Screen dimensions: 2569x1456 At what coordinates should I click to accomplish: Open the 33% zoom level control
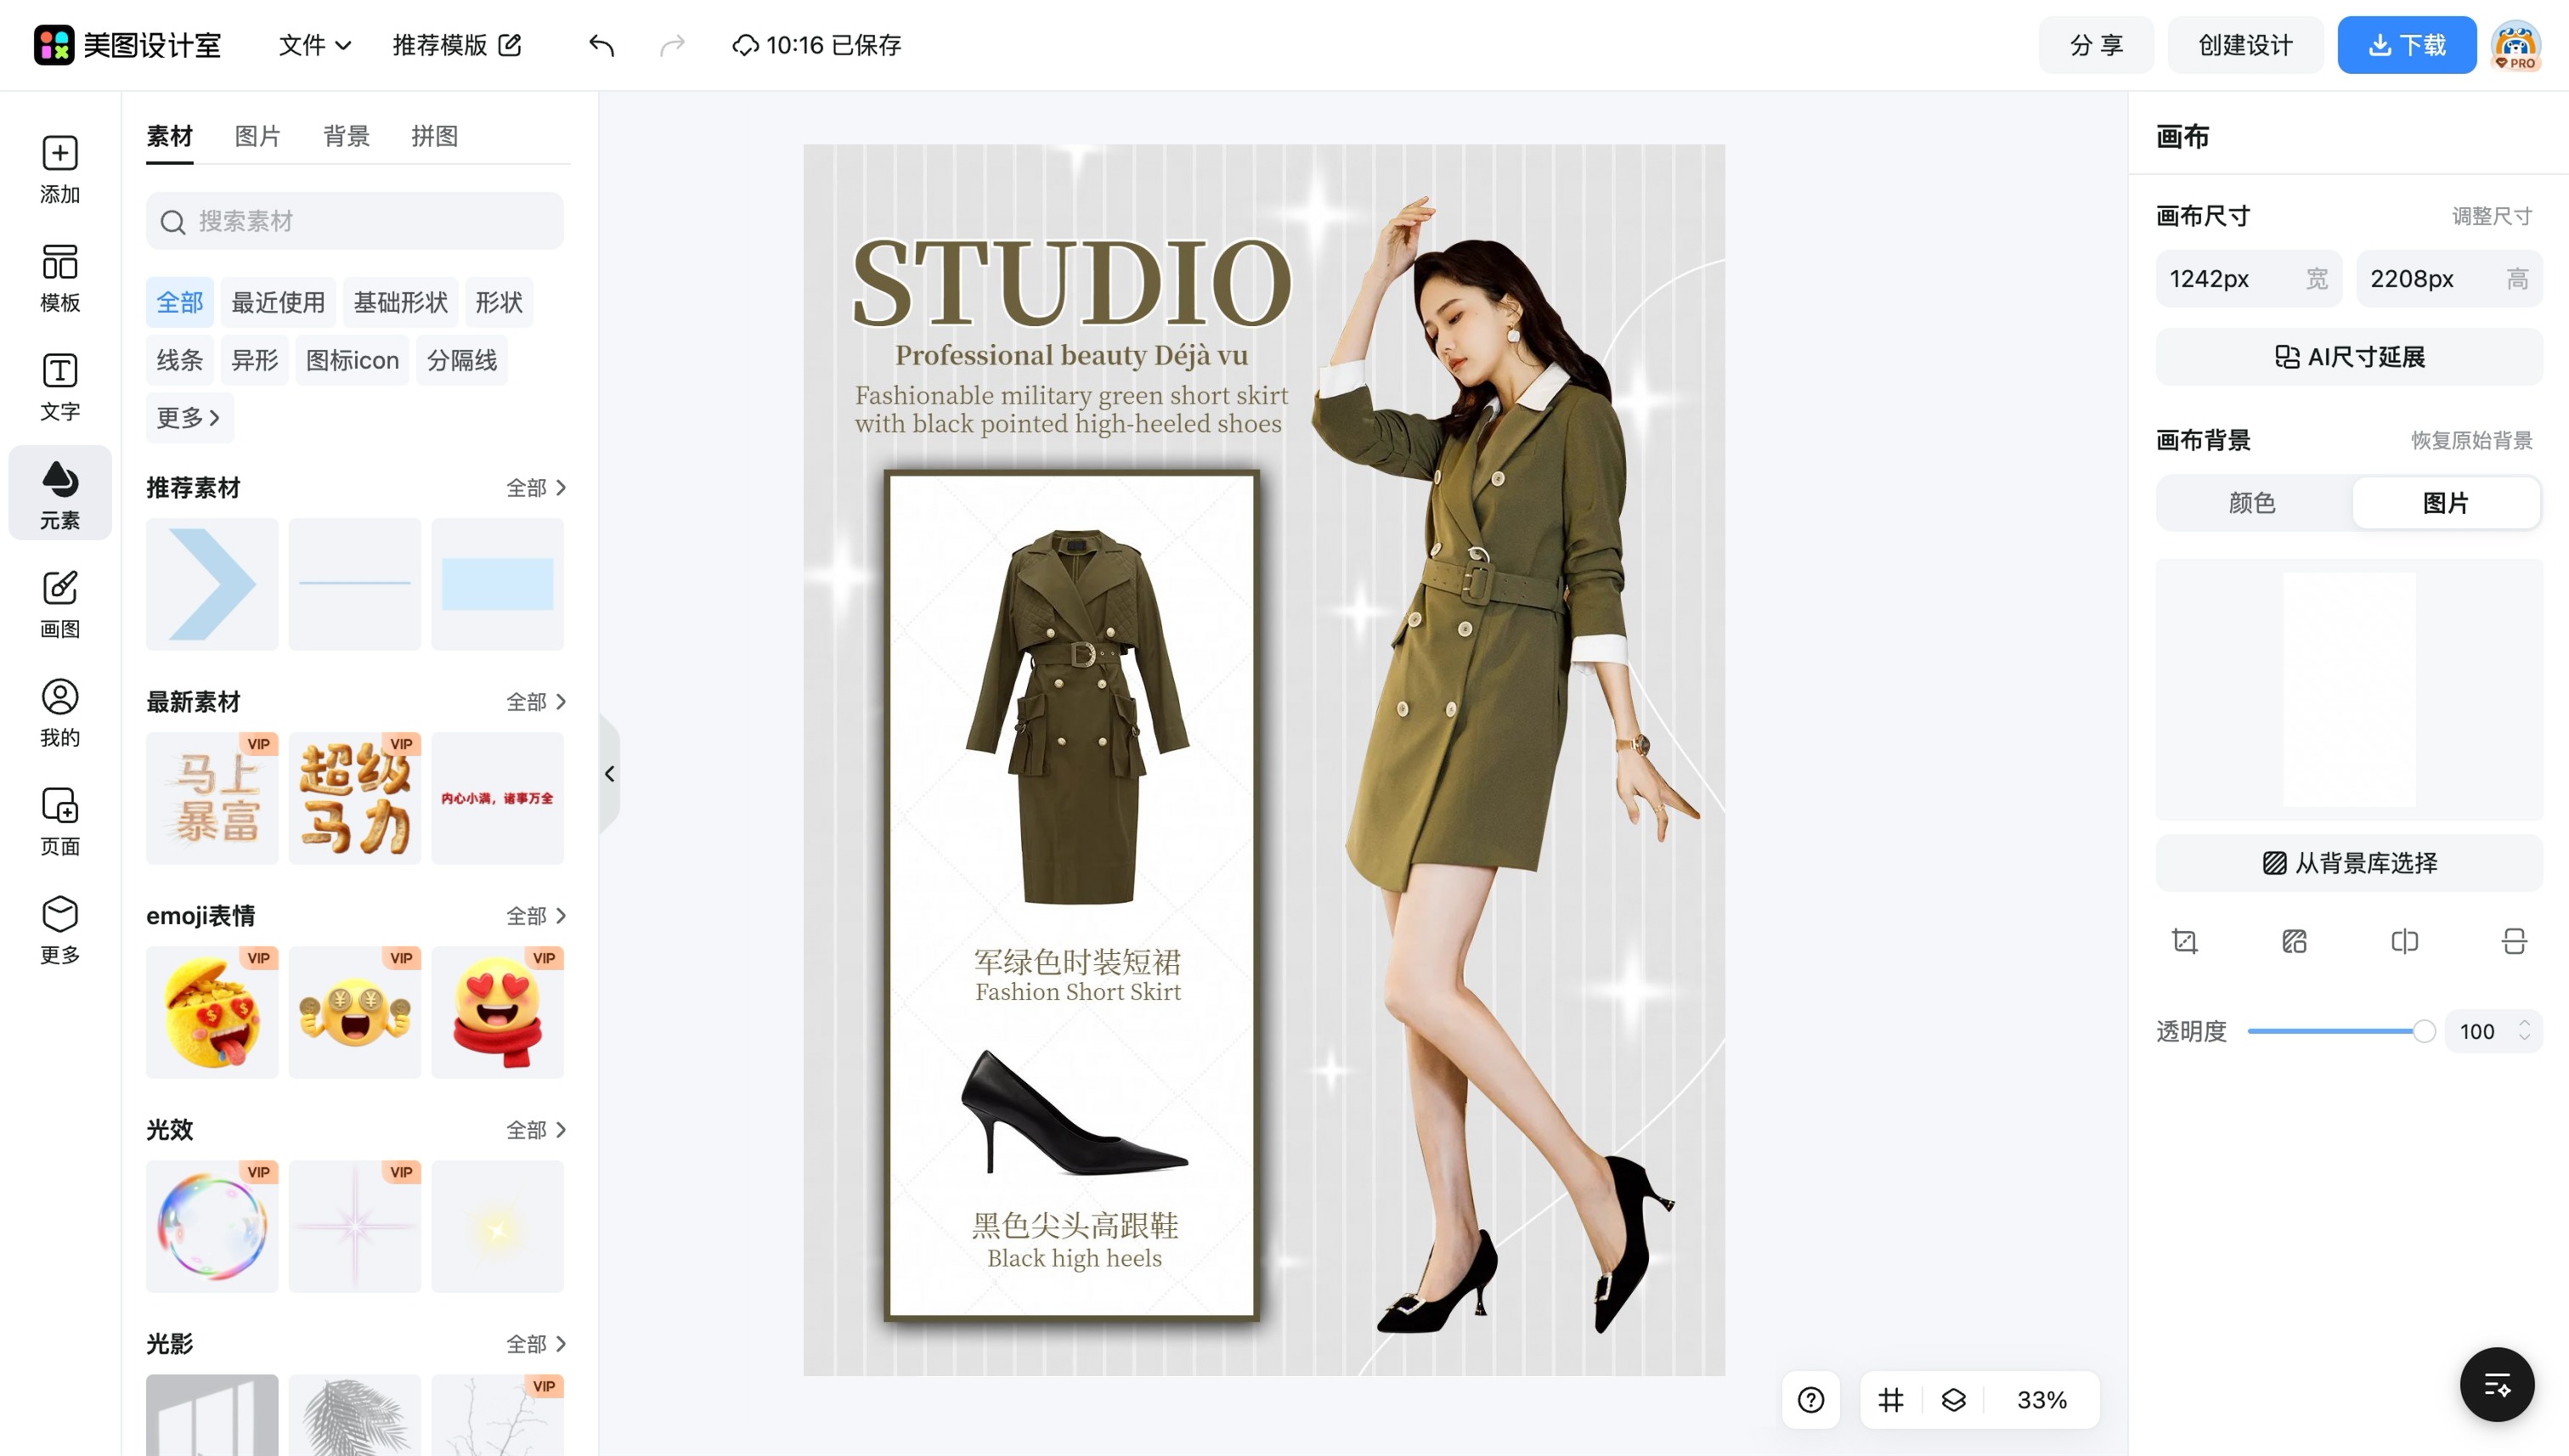(2041, 1399)
